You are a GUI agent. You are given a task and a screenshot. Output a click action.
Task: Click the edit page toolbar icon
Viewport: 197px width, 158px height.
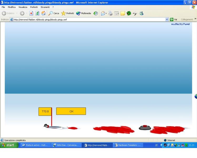coord(117,13)
